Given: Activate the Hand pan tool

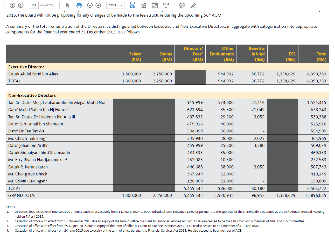Looking at the screenshot, I should [79, 5].
